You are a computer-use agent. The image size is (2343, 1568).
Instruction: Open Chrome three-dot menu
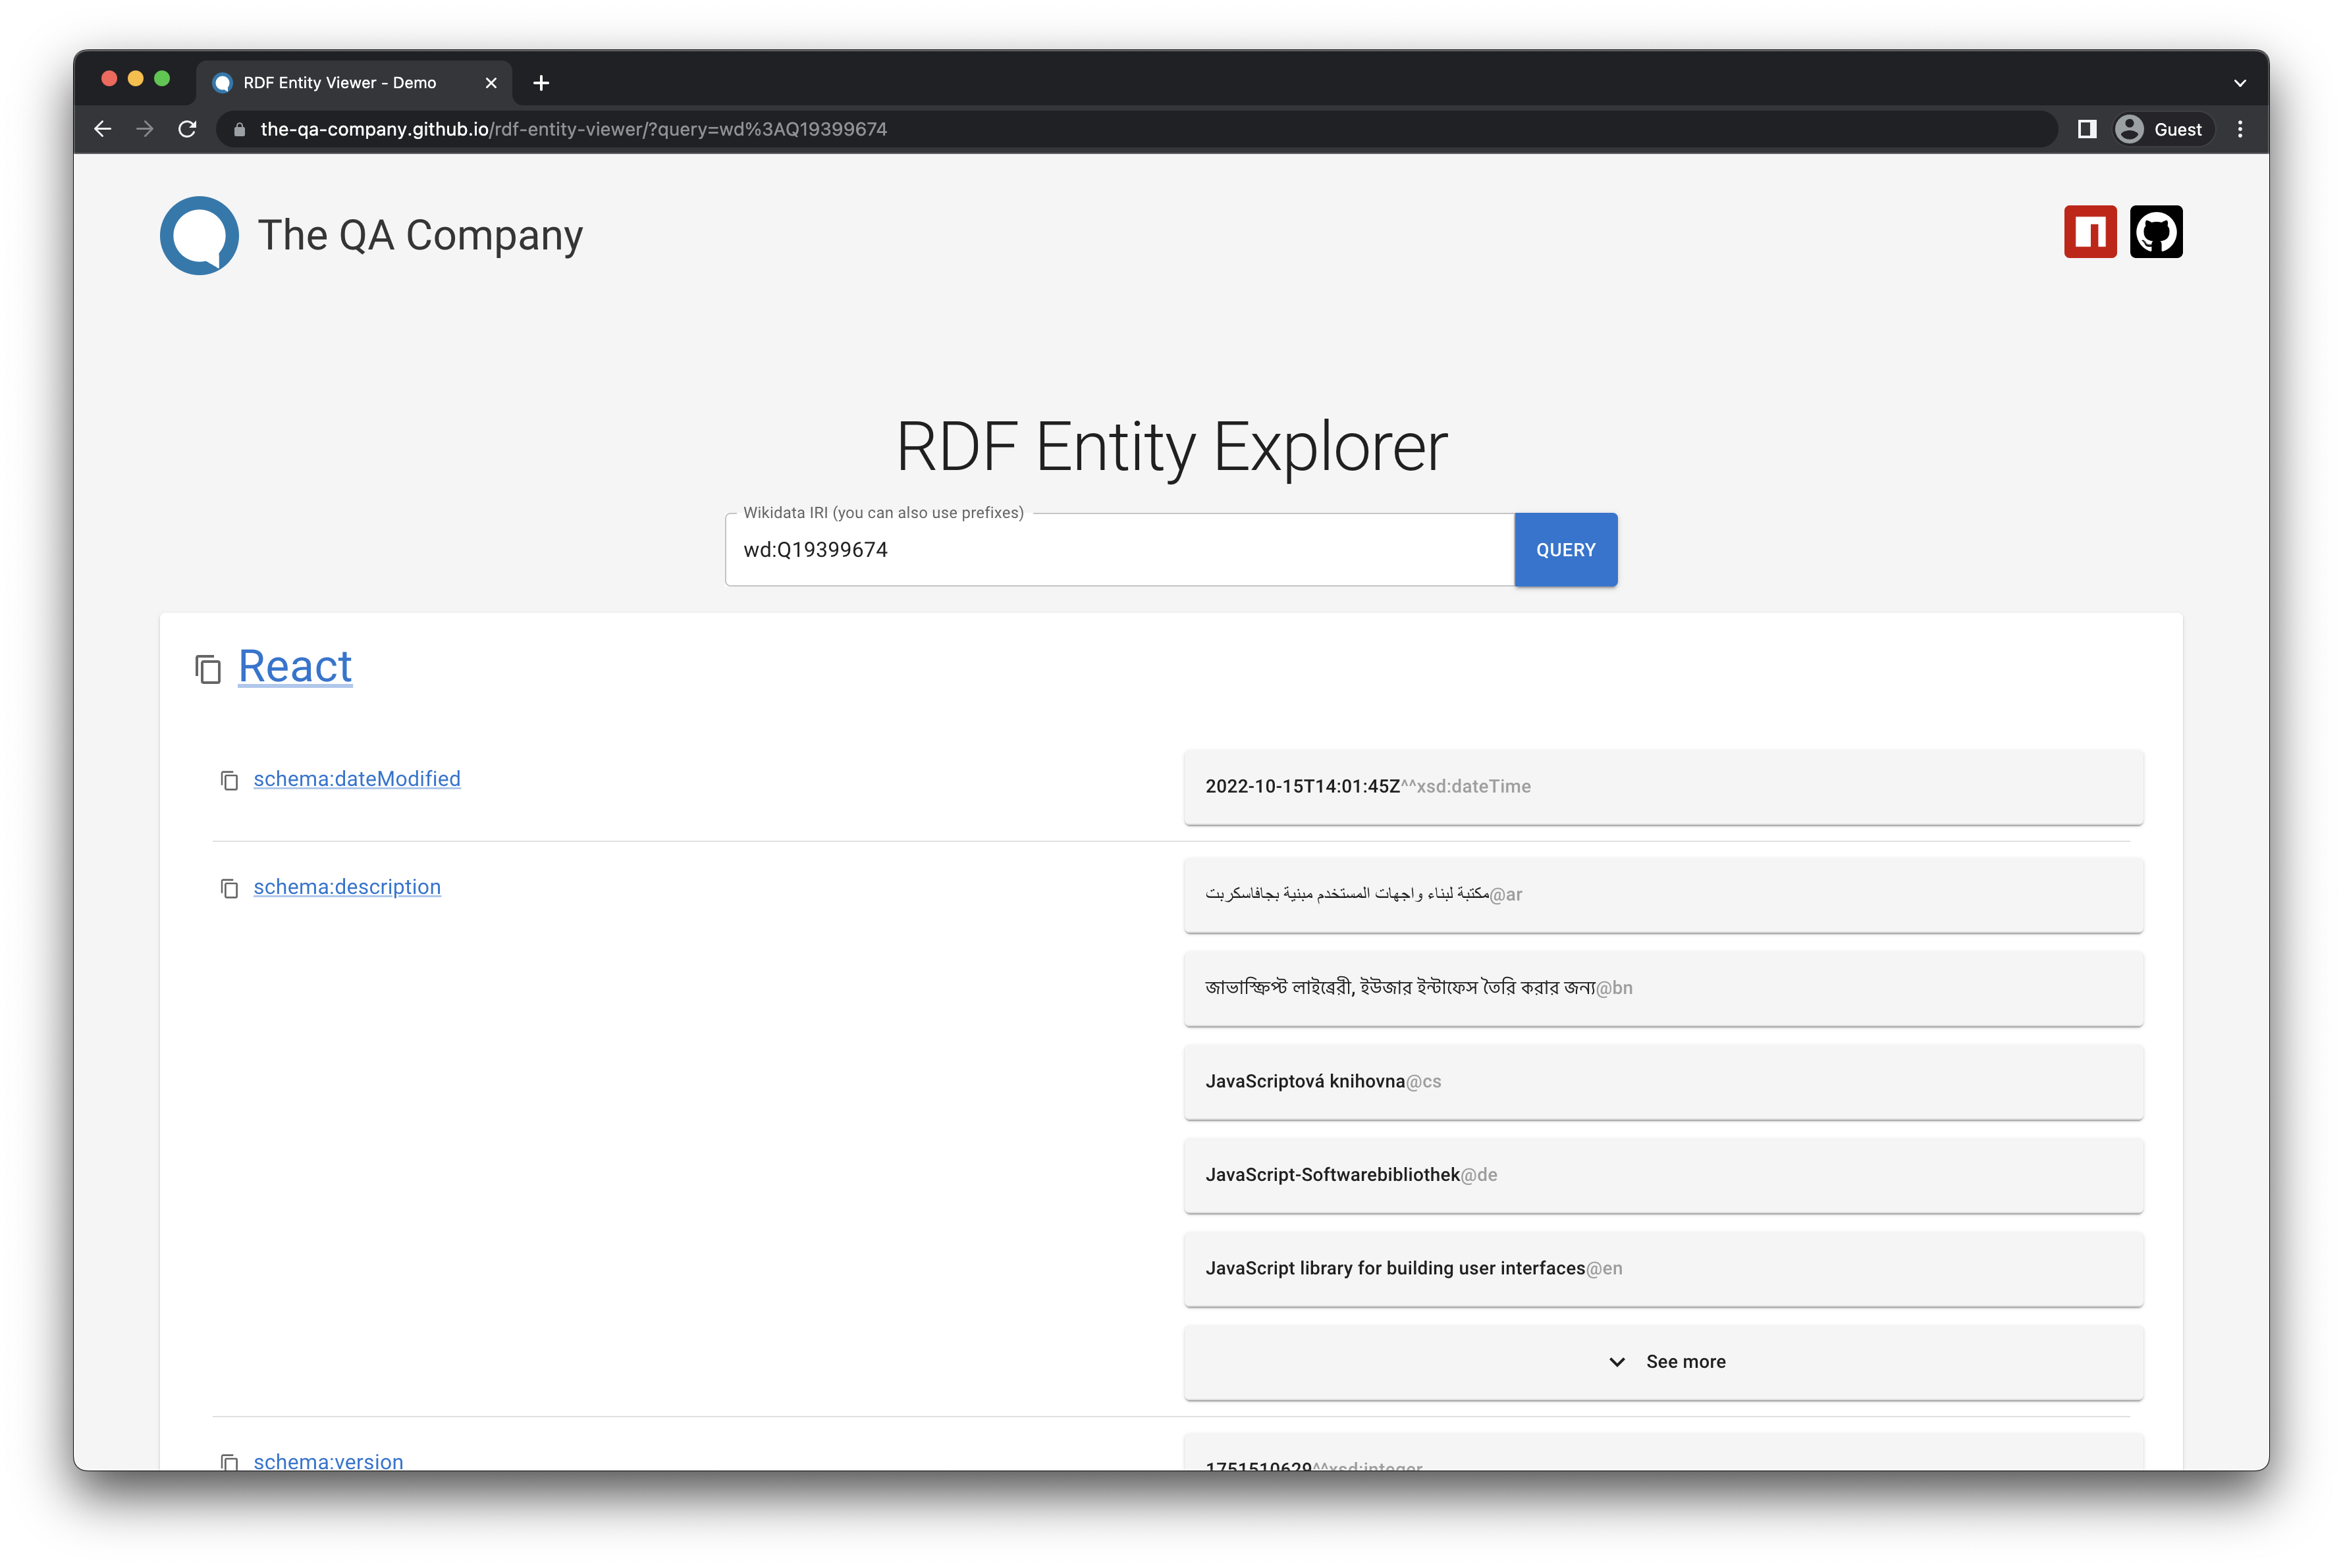2240,129
